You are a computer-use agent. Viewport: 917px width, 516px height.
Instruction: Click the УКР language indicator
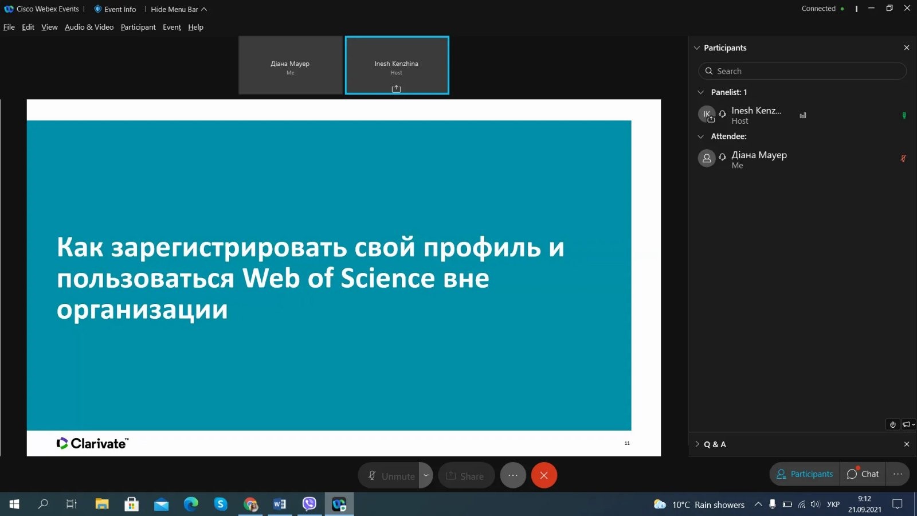[x=833, y=505]
